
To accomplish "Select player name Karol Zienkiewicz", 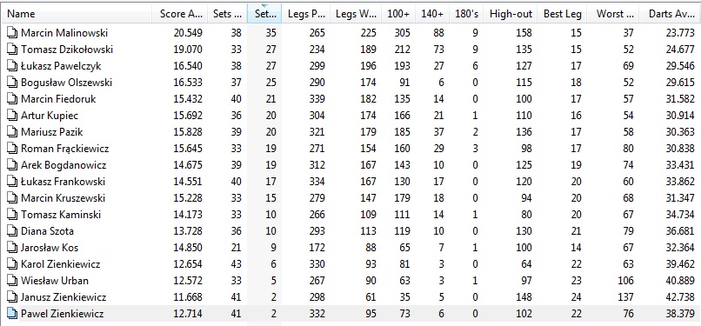I will (x=61, y=264).
